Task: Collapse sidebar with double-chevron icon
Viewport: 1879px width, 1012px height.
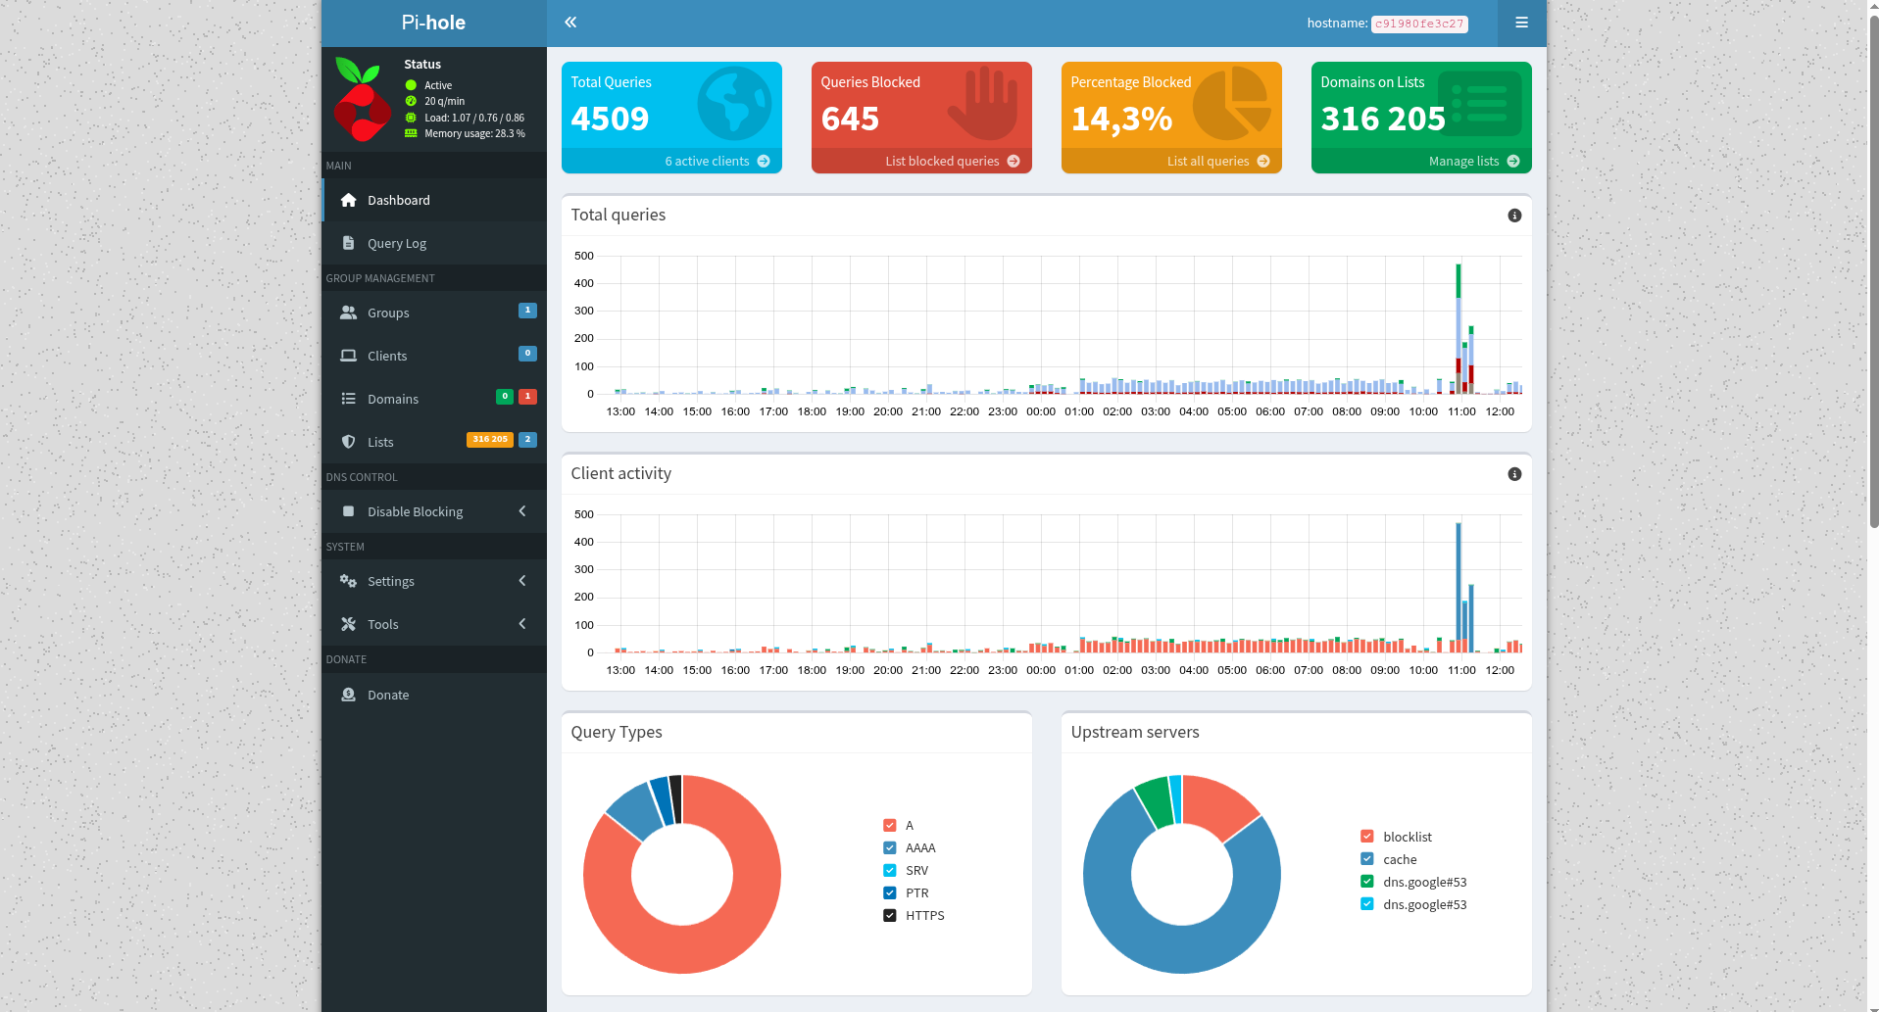Action: (x=570, y=23)
